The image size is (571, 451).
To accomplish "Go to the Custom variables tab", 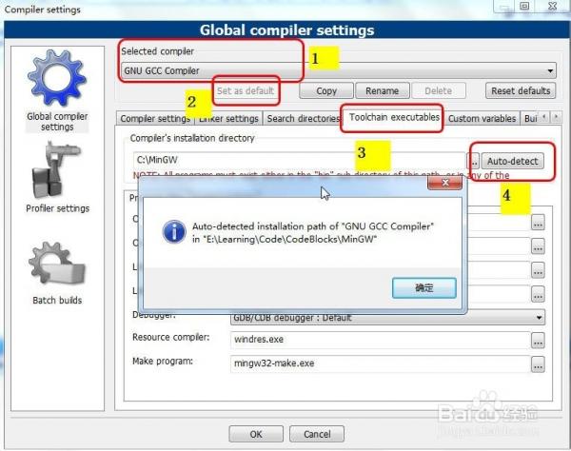I will (482, 119).
